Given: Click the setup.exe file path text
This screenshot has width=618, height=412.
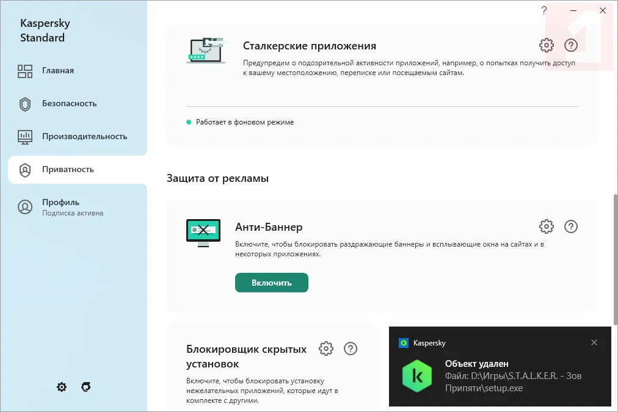Looking at the screenshot, I should coord(513,382).
